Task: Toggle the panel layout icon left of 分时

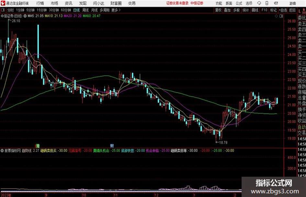Action: pos(3,10)
